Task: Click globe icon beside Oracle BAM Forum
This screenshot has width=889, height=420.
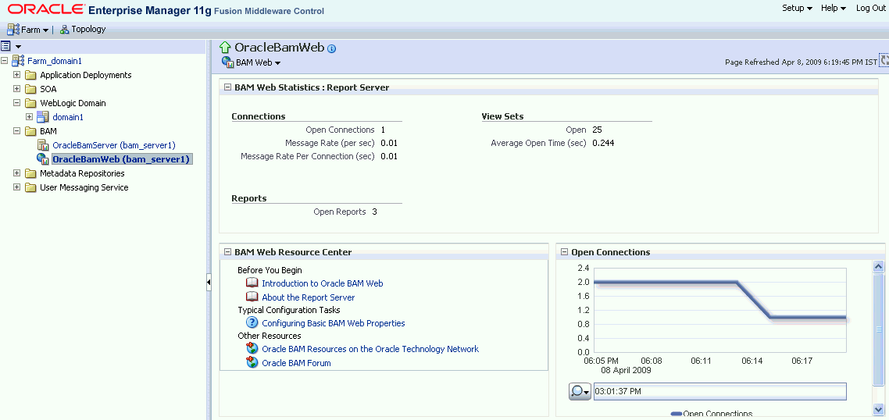Action: tap(252, 362)
